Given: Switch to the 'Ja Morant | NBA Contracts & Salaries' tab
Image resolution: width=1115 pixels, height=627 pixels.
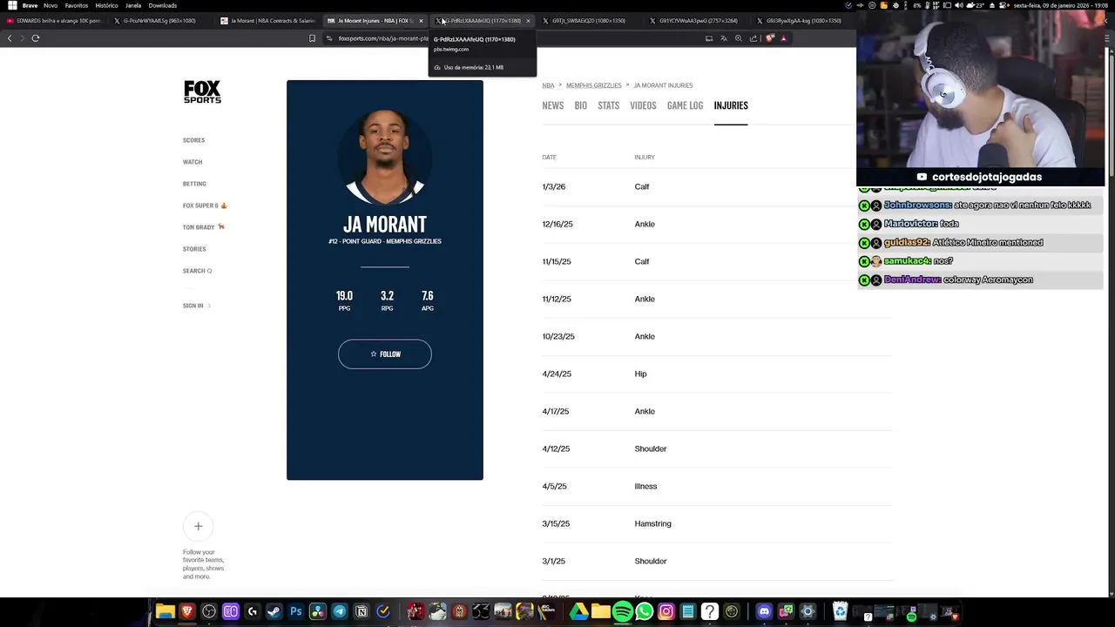Looking at the screenshot, I should [x=268, y=21].
